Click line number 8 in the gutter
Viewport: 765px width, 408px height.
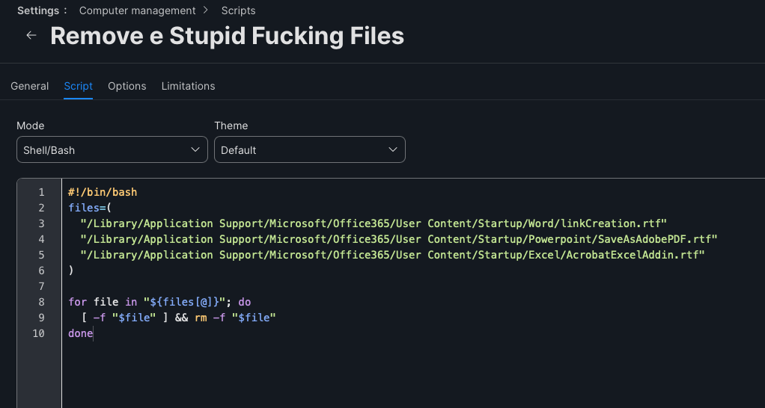pos(41,302)
